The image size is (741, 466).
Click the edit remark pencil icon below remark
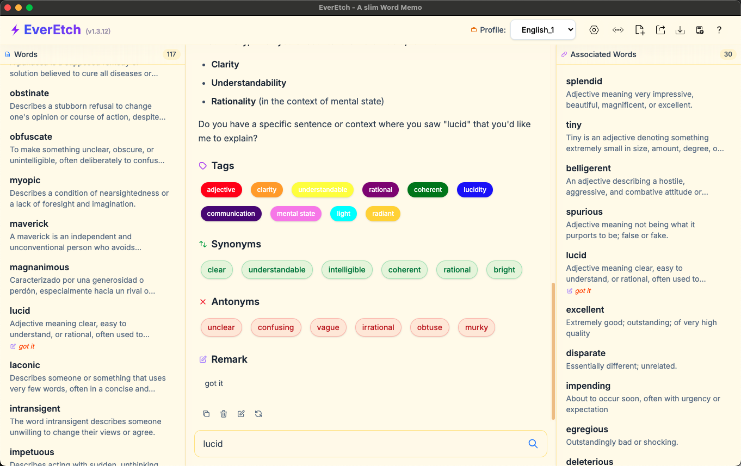[241, 414]
